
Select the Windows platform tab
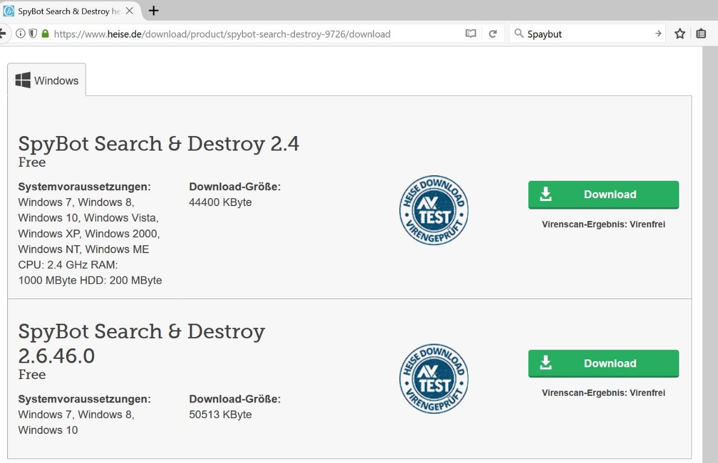(x=47, y=80)
